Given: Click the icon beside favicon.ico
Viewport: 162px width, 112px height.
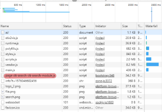Looking at the screenshot, I should 3,108.
